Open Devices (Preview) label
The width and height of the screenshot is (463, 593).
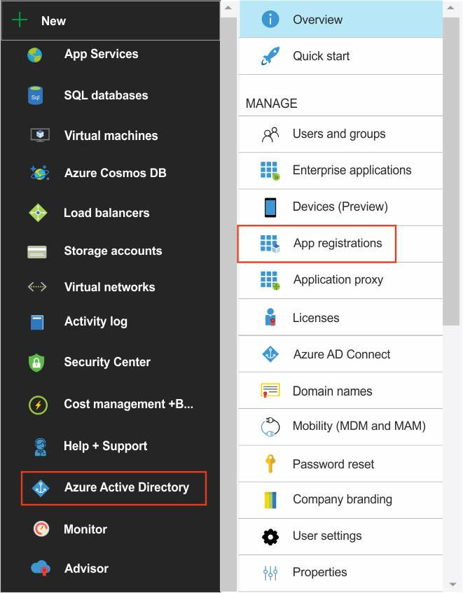click(x=340, y=207)
